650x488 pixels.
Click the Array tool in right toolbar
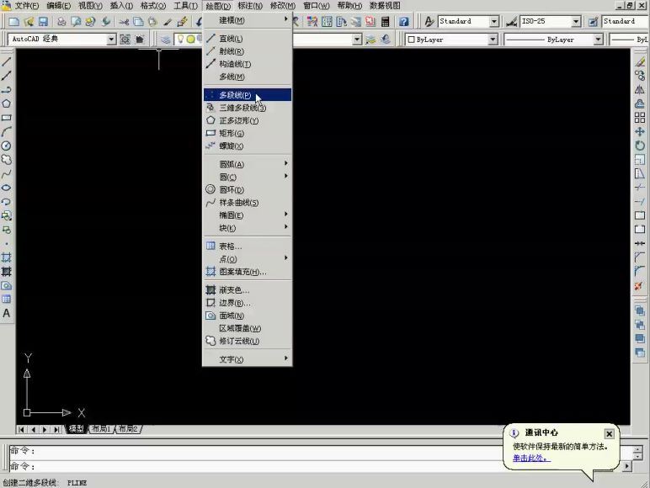click(639, 118)
